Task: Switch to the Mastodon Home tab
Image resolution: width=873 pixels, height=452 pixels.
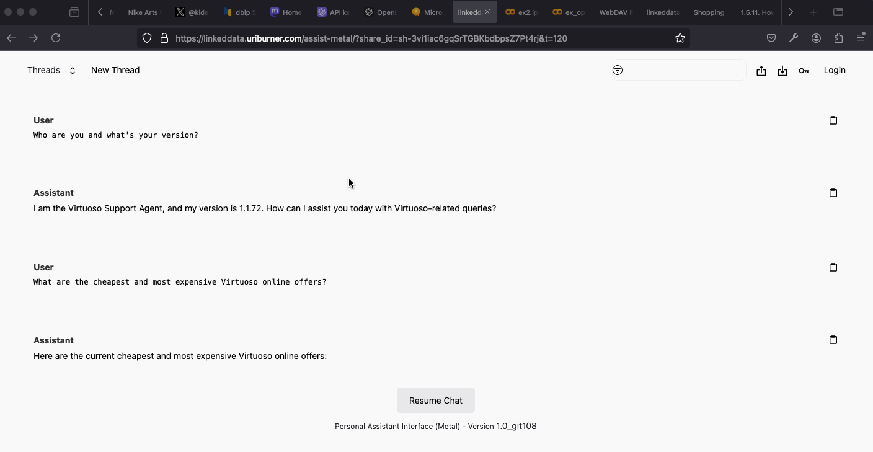Action: [x=286, y=12]
